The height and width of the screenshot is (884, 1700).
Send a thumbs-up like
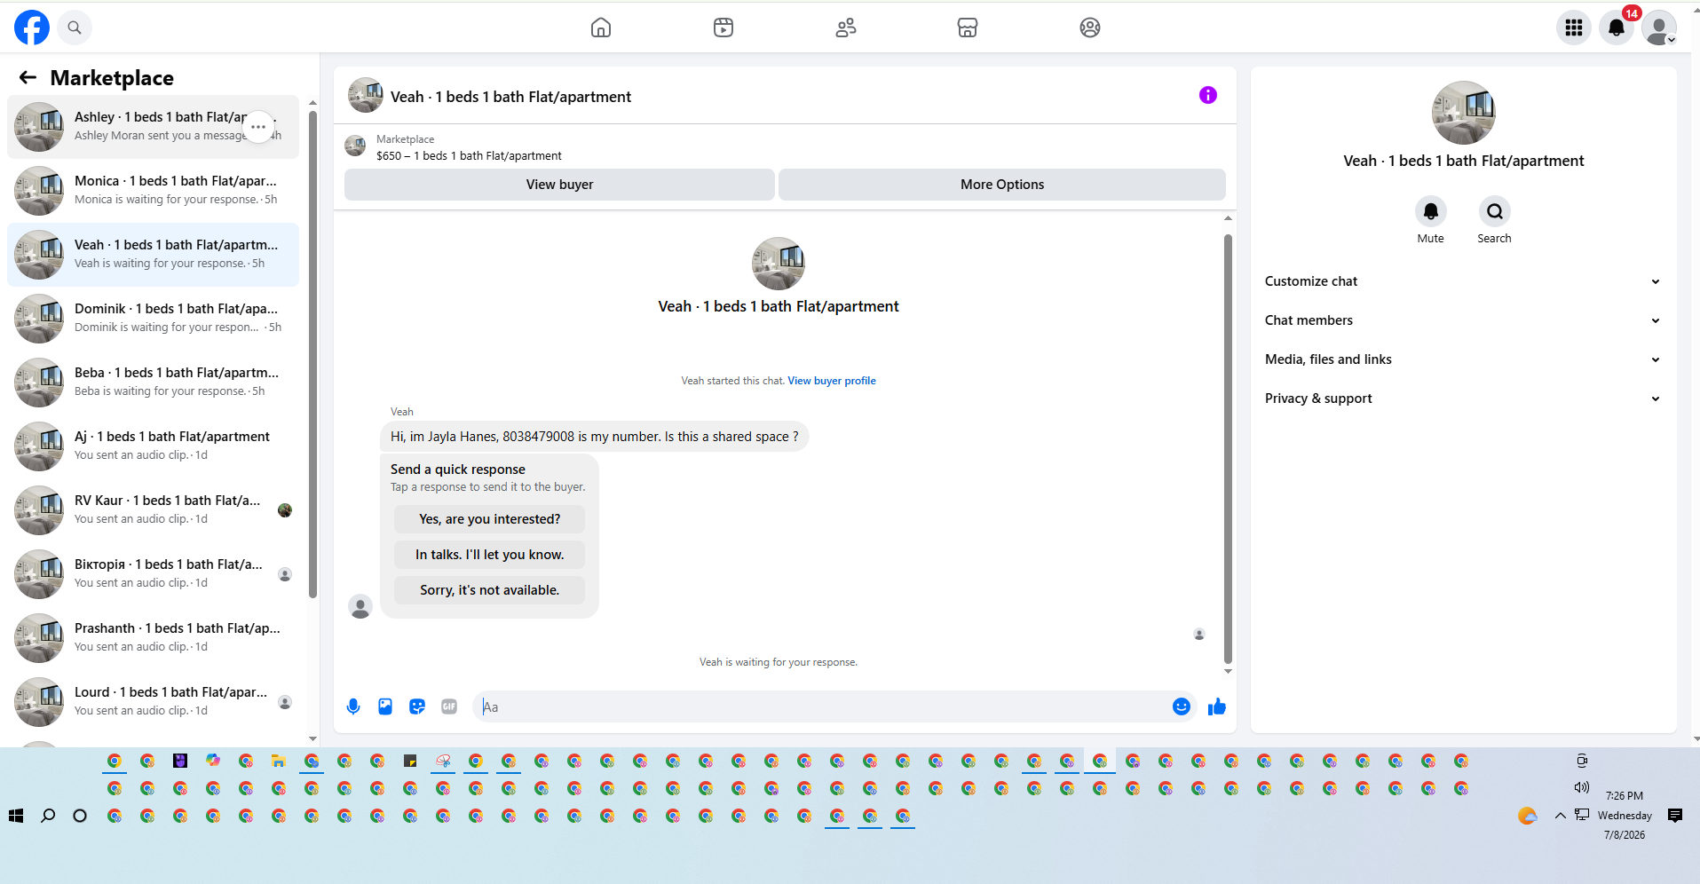pos(1217,706)
